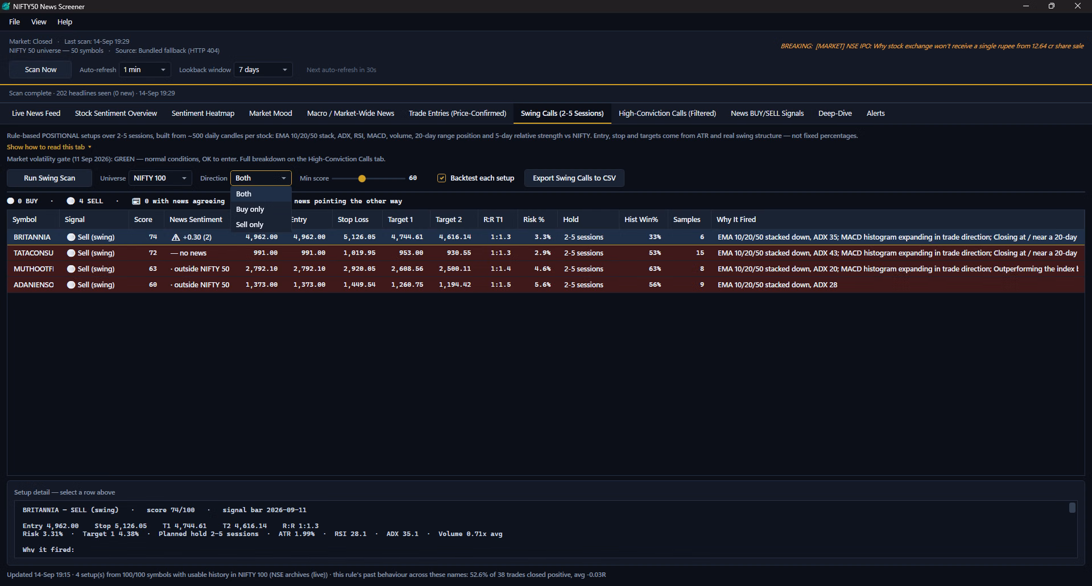This screenshot has height=586, width=1092.
Task: Select the ADANIENSO symbol cell
Action: point(34,285)
